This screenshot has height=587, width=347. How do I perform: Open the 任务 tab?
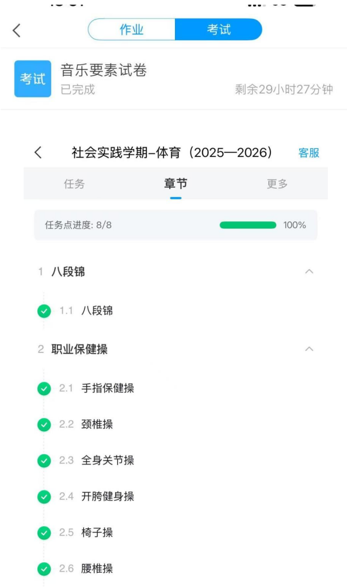(x=74, y=184)
